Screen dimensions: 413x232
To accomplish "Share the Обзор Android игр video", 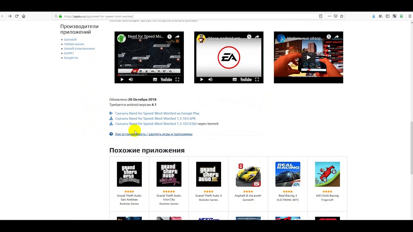I will point(257,37).
